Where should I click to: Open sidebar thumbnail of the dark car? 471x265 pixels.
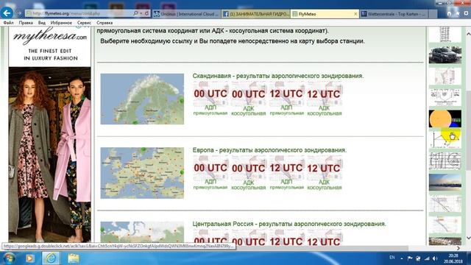[445, 54]
